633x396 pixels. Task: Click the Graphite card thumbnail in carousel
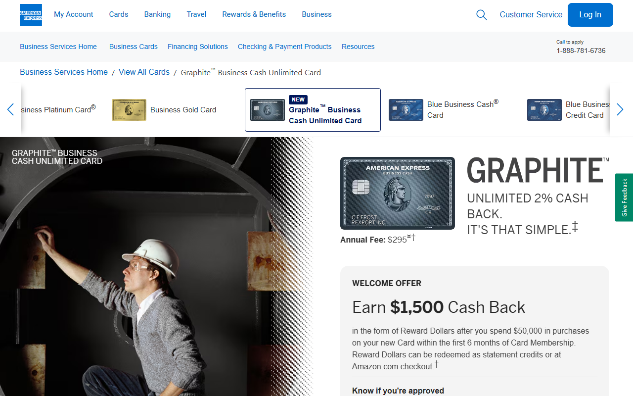268,110
